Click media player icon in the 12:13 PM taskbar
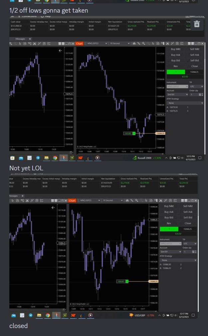Viewport: 208px width, 336px height. (x=97, y=158)
